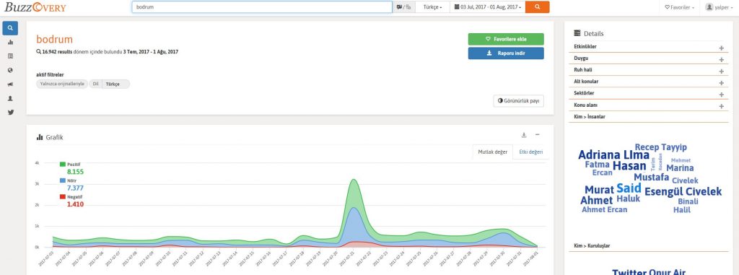
Task: Toggle the Negatif series legend
Action: pyautogui.click(x=71, y=197)
